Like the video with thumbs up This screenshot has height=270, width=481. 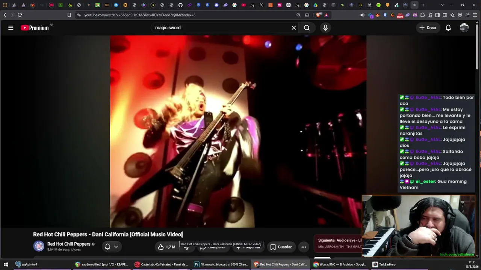tap(166, 247)
